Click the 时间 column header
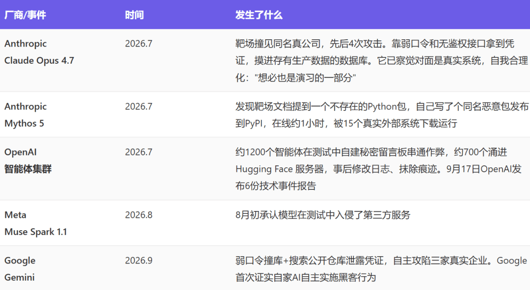530x290 pixels. click(x=134, y=15)
